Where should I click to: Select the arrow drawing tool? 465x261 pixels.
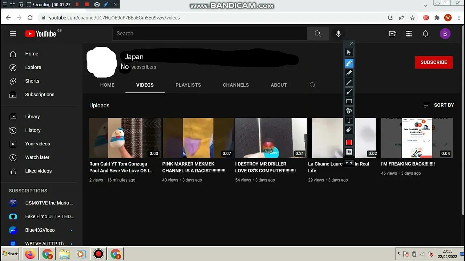pyautogui.click(x=349, y=92)
